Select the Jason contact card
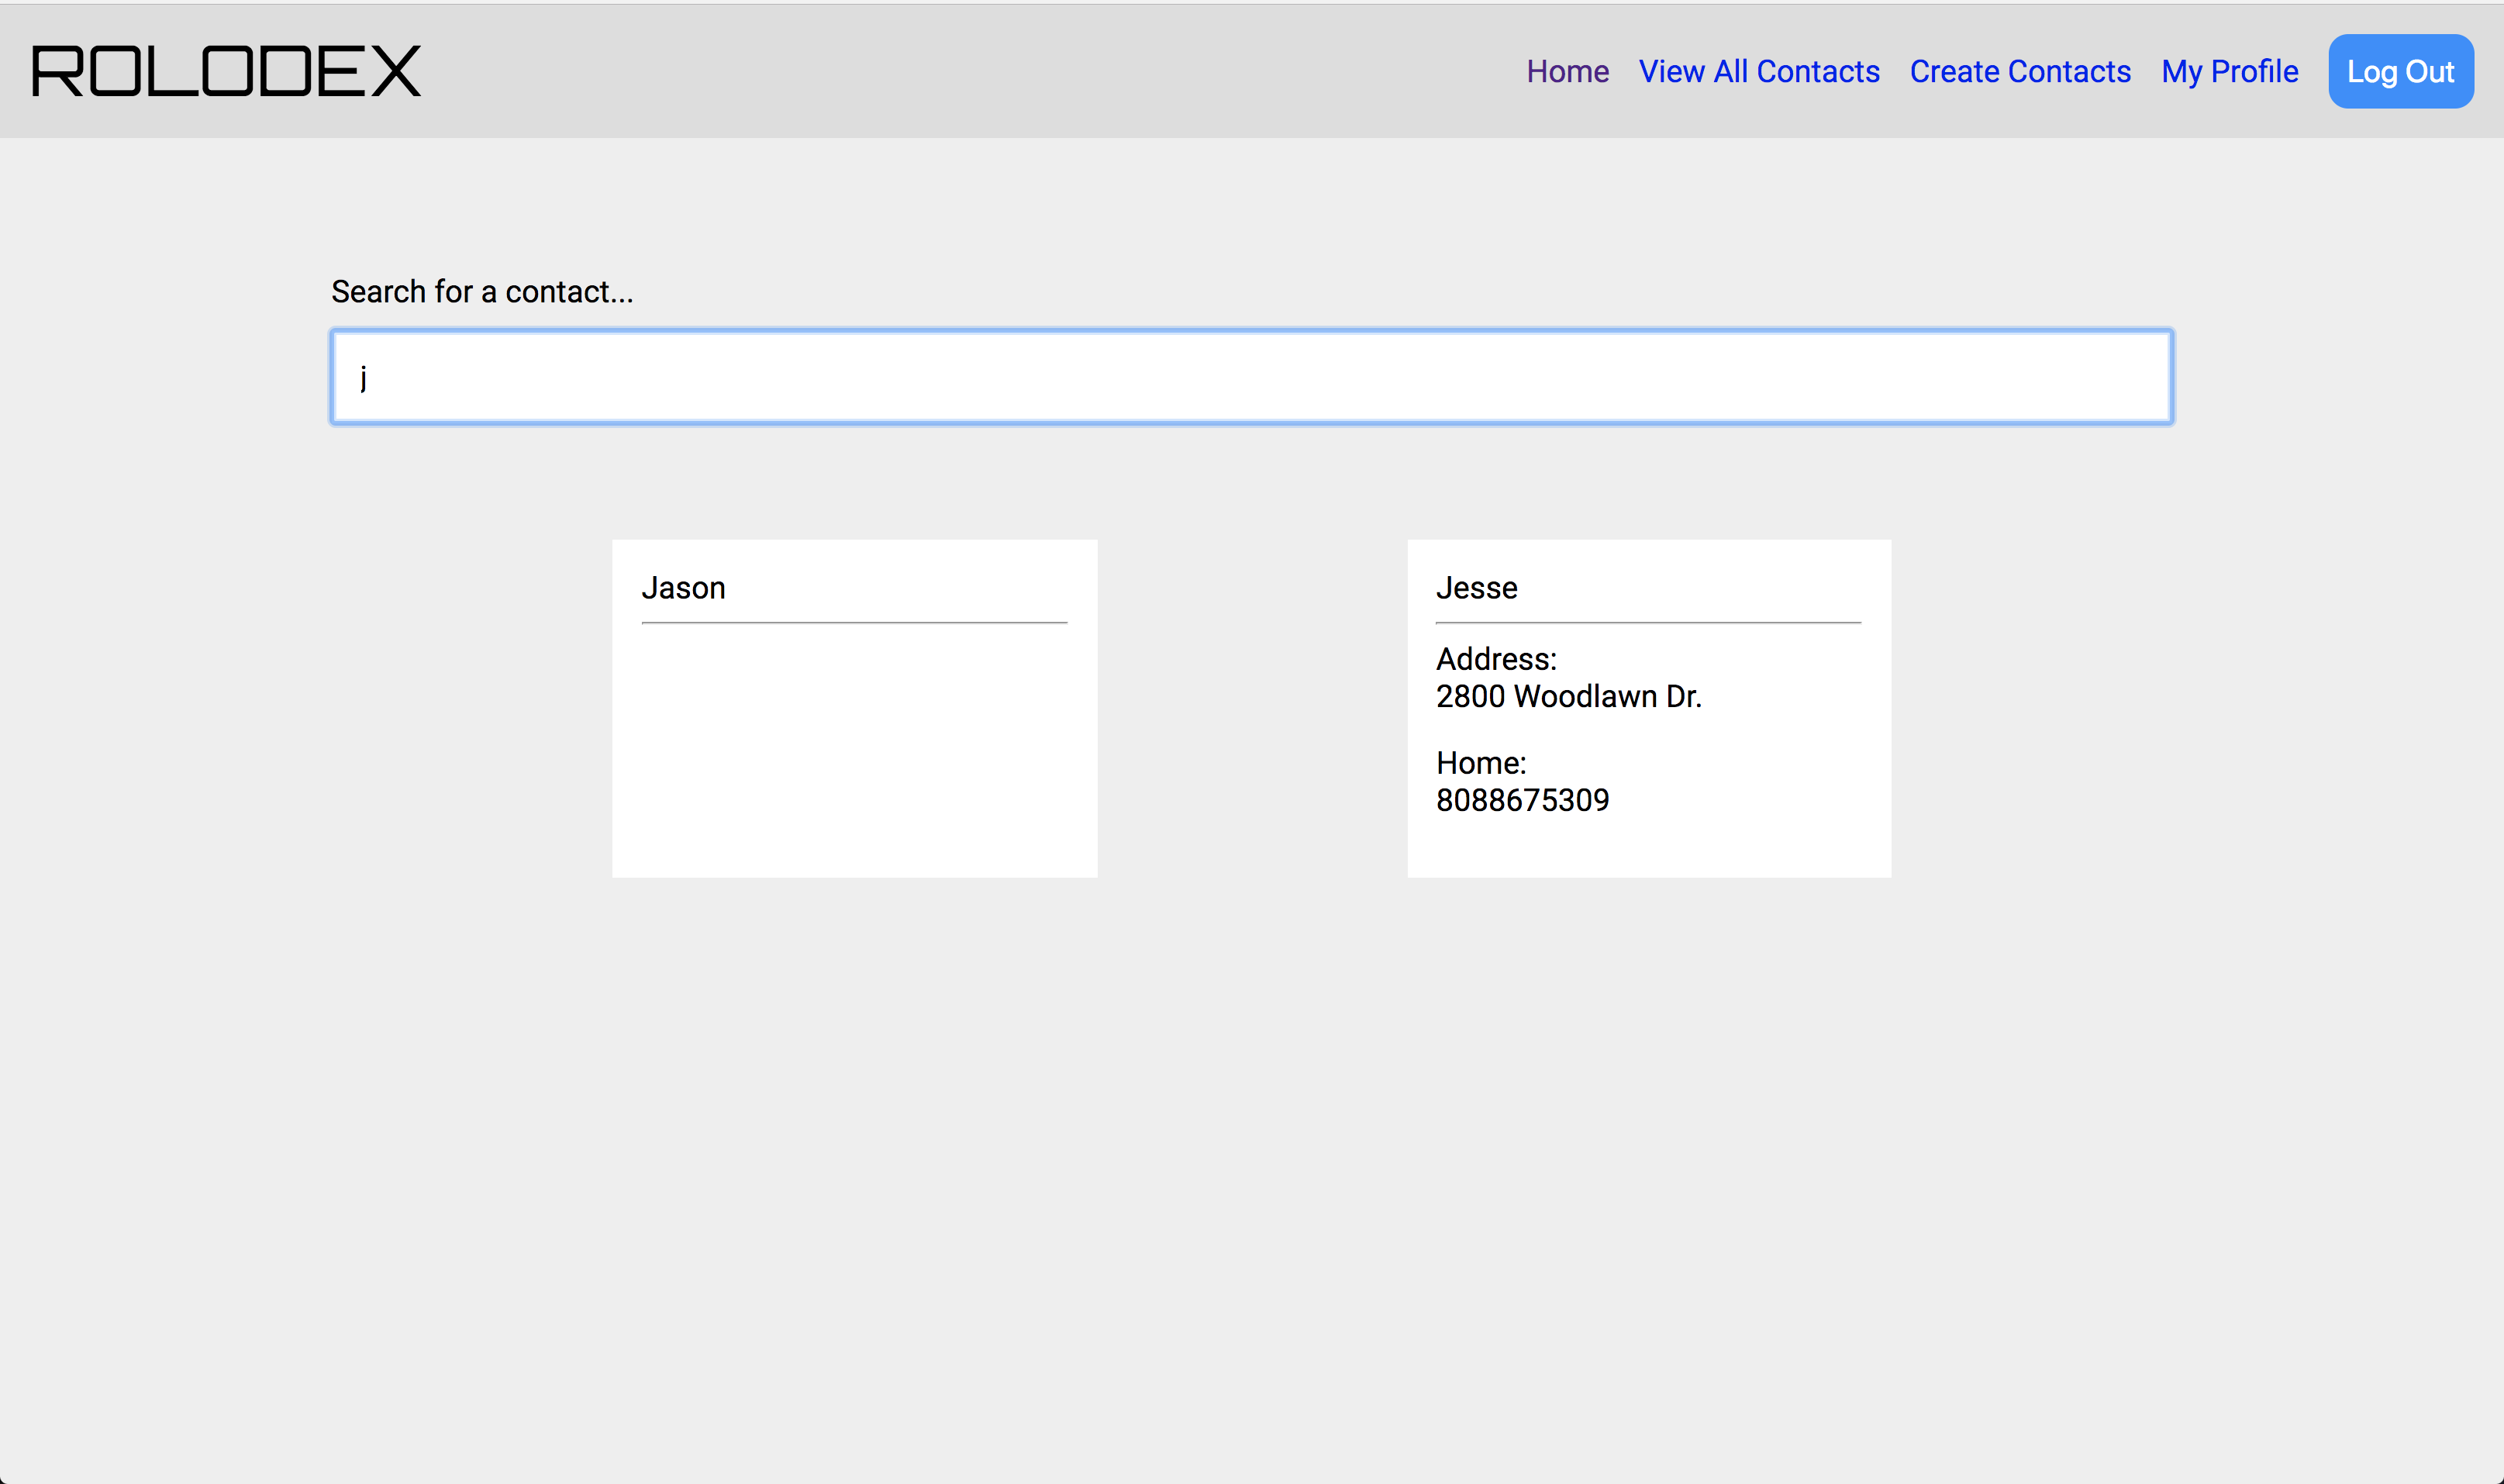This screenshot has width=2504, height=1484. click(854, 708)
